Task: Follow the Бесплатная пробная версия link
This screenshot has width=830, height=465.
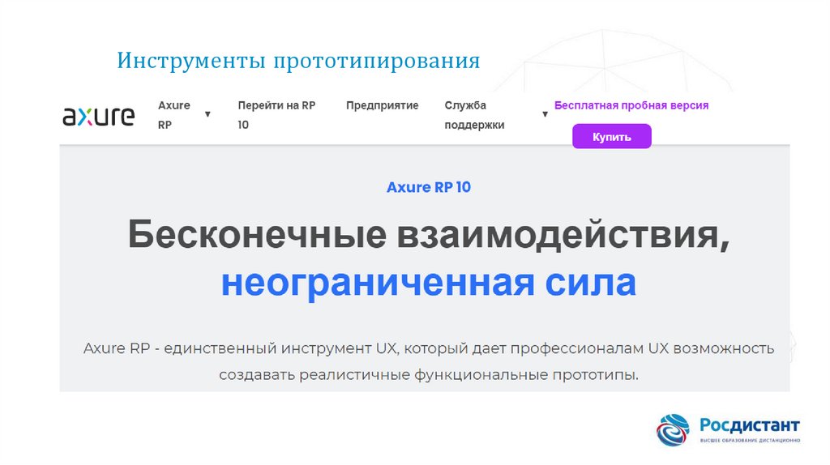Action: click(x=631, y=105)
